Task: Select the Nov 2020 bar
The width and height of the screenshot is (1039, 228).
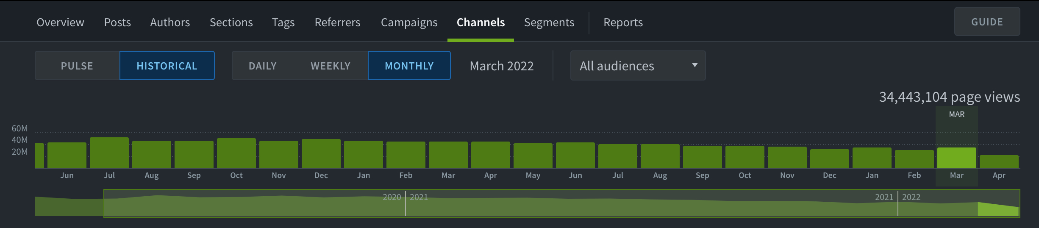Action: click(x=279, y=154)
